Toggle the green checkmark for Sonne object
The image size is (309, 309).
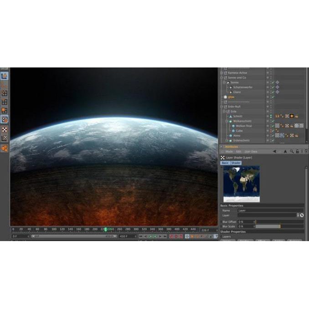273,82
